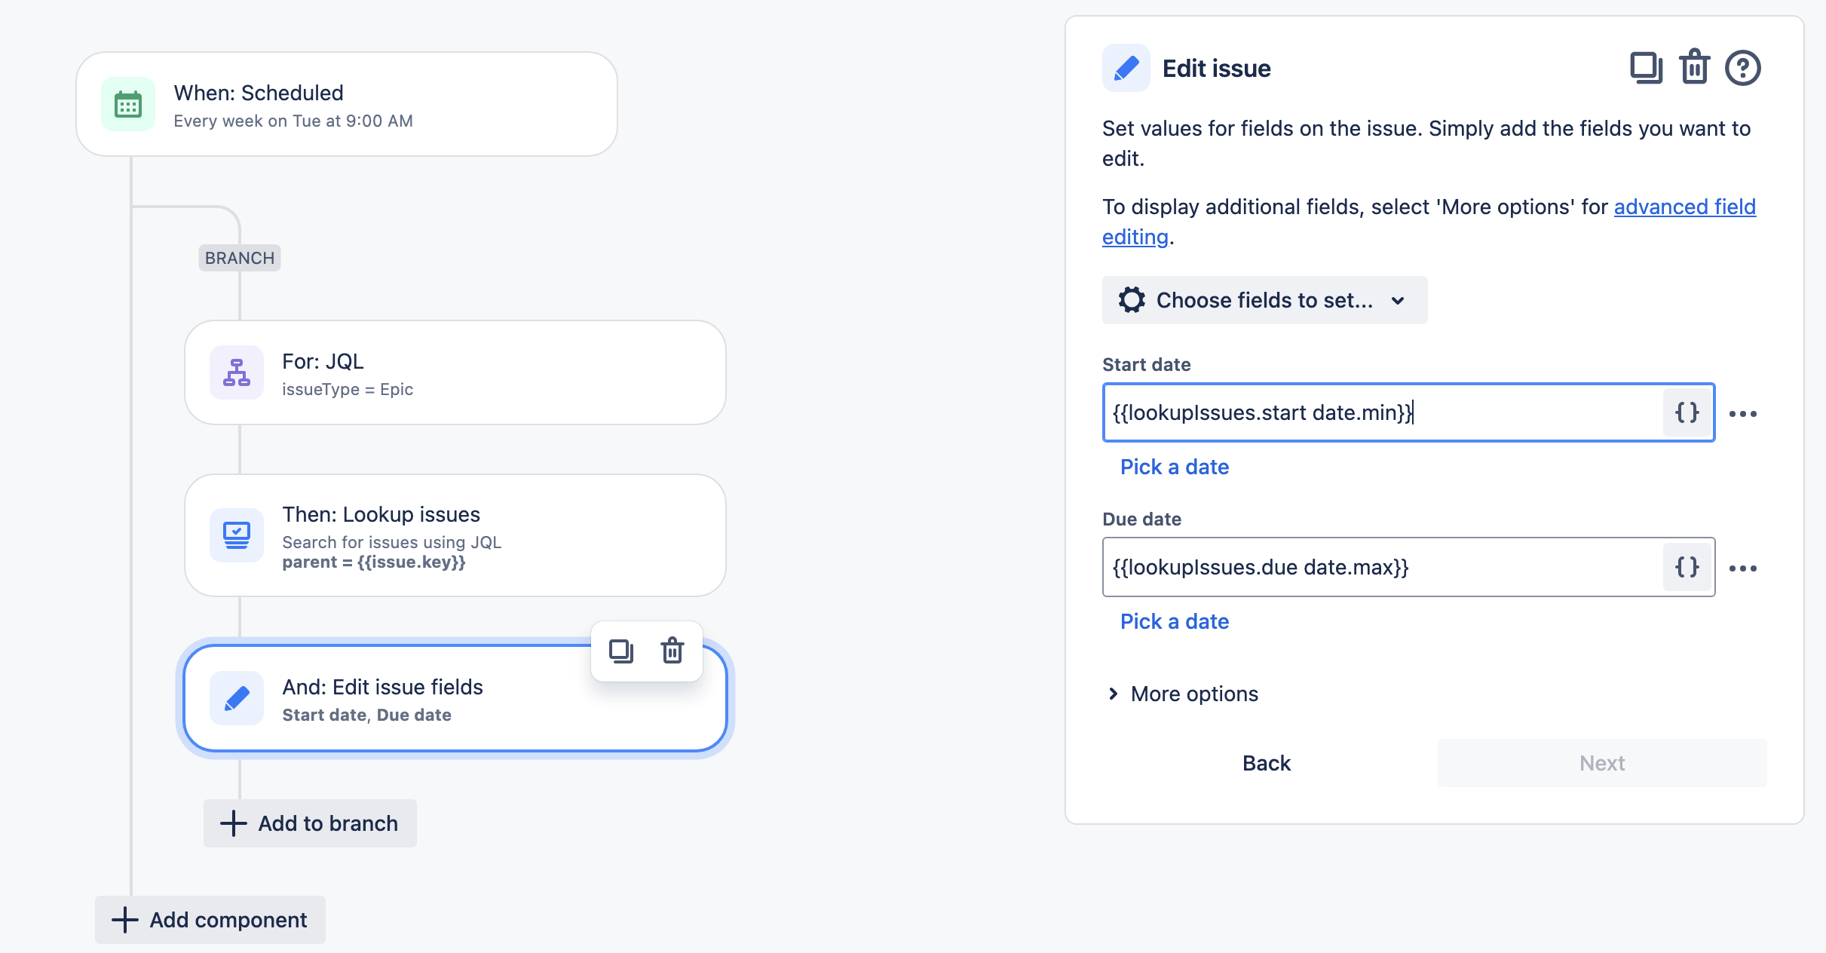This screenshot has width=1826, height=953.
Task: Insert smart value into Due date field
Action: (1687, 567)
